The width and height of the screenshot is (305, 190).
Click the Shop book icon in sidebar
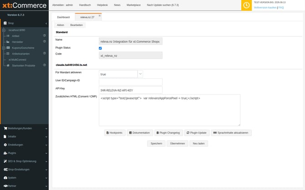click(5, 23)
